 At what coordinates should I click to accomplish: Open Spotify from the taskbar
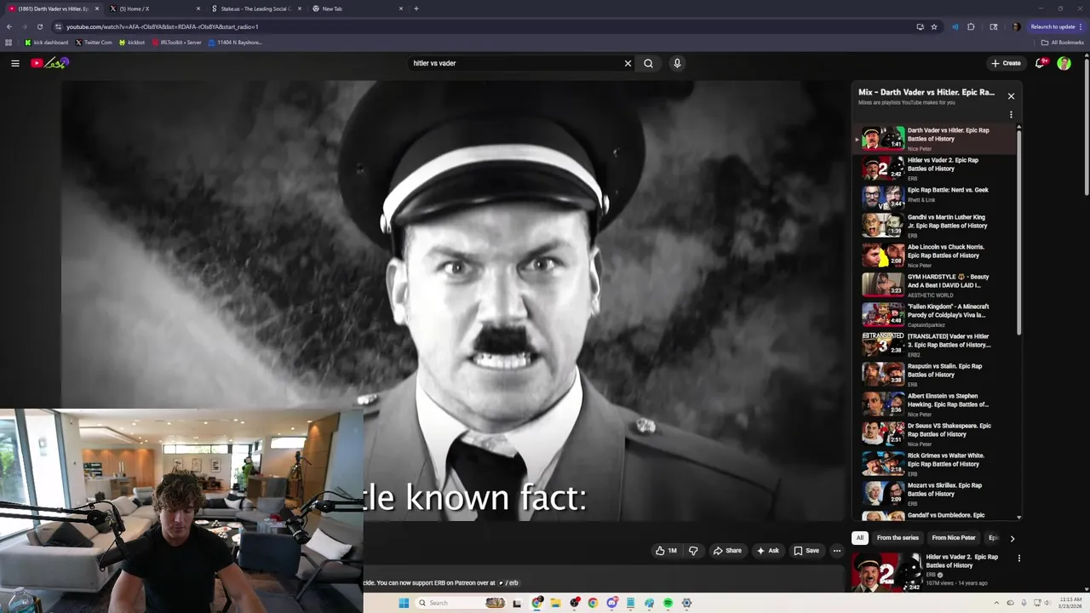(x=668, y=603)
